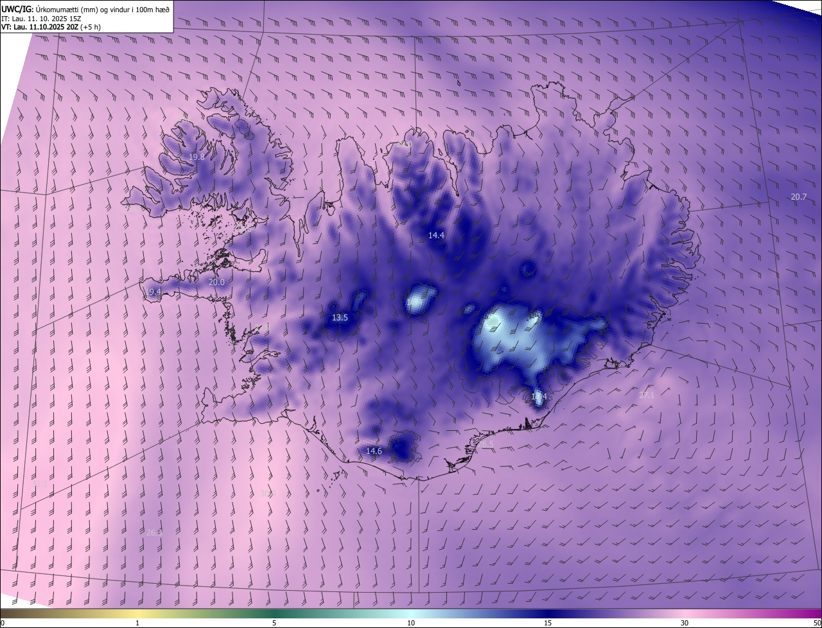Click the 20.7 value off the east coast
This screenshot has height=628, width=822.
tap(798, 196)
